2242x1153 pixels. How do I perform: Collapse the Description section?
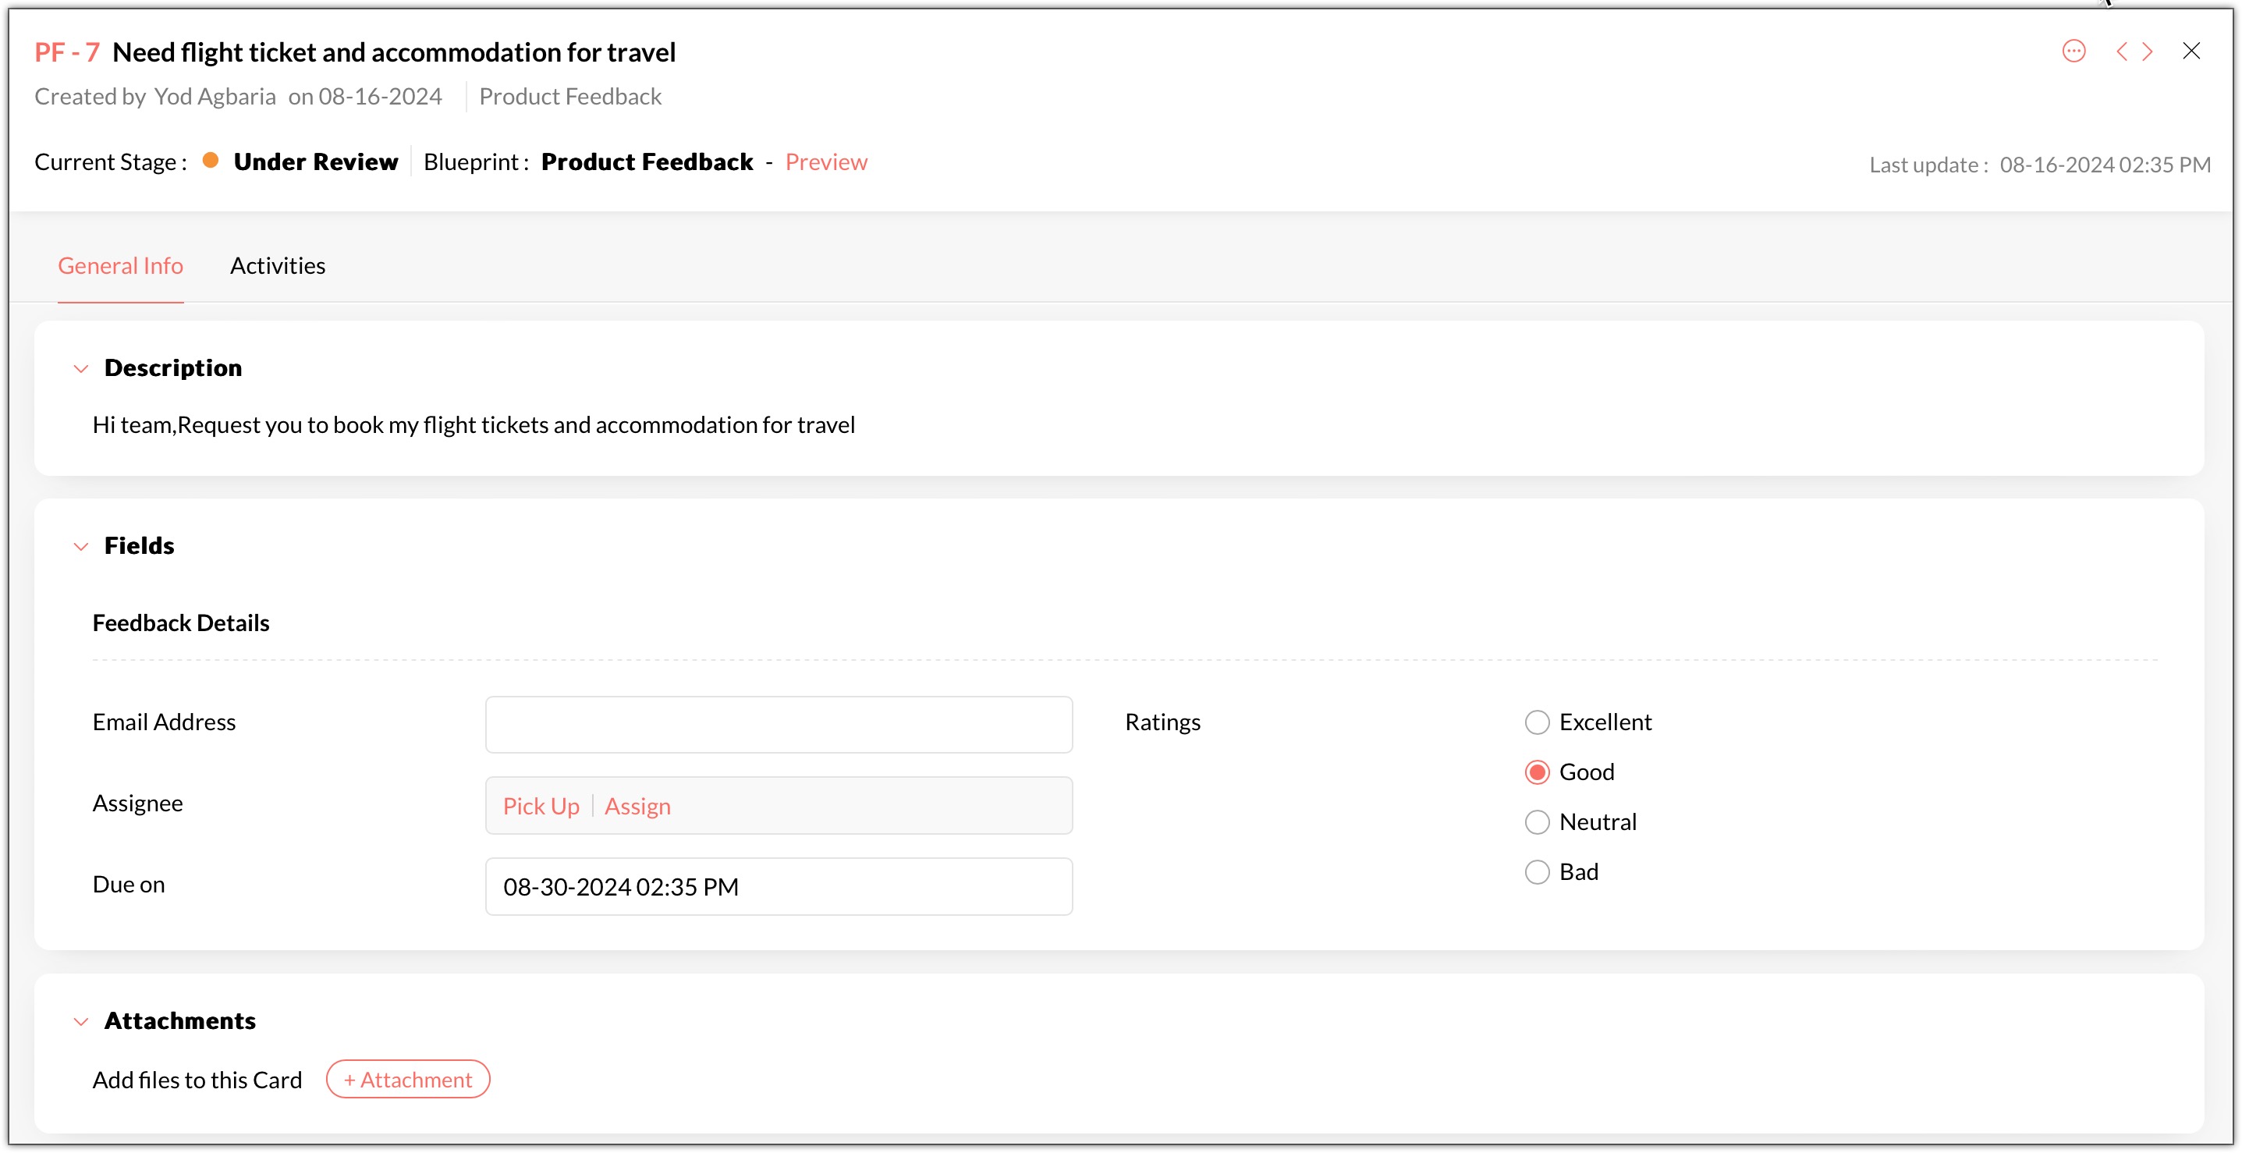point(81,369)
